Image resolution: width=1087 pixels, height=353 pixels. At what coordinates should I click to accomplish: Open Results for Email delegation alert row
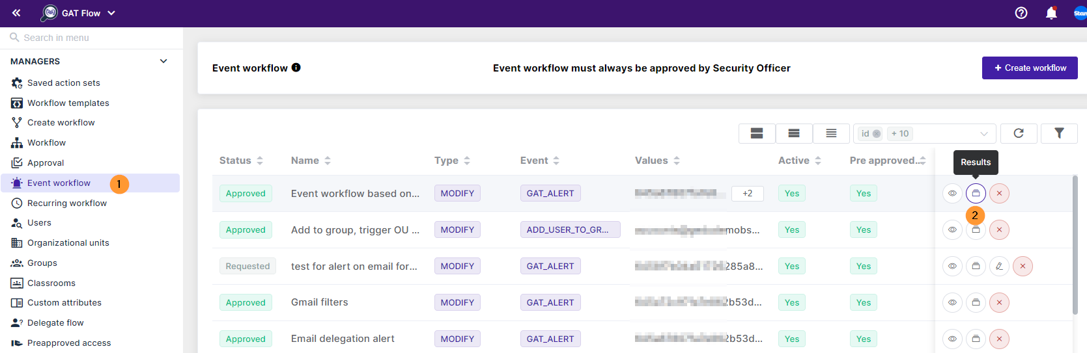tap(976, 339)
